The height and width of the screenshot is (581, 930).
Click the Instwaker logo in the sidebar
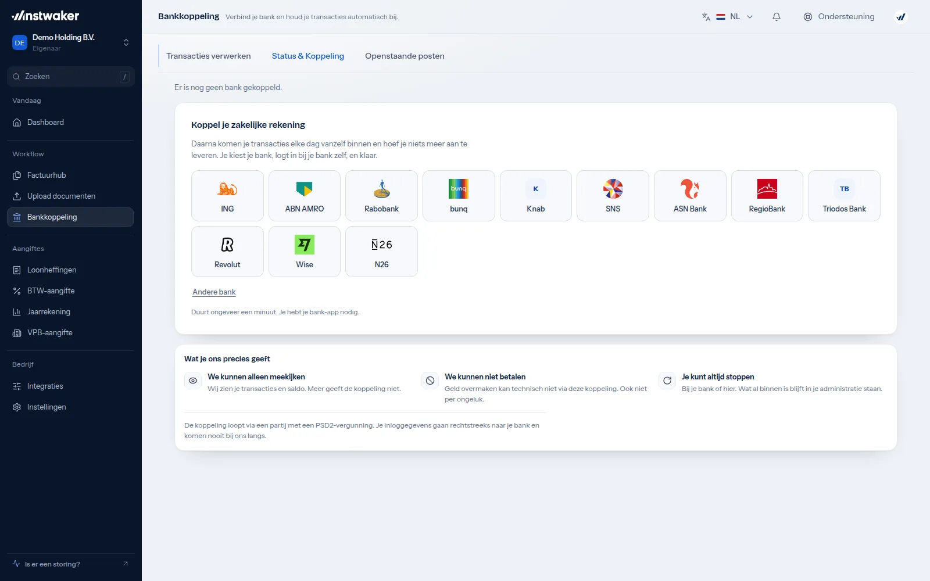click(x=45, y=16)
